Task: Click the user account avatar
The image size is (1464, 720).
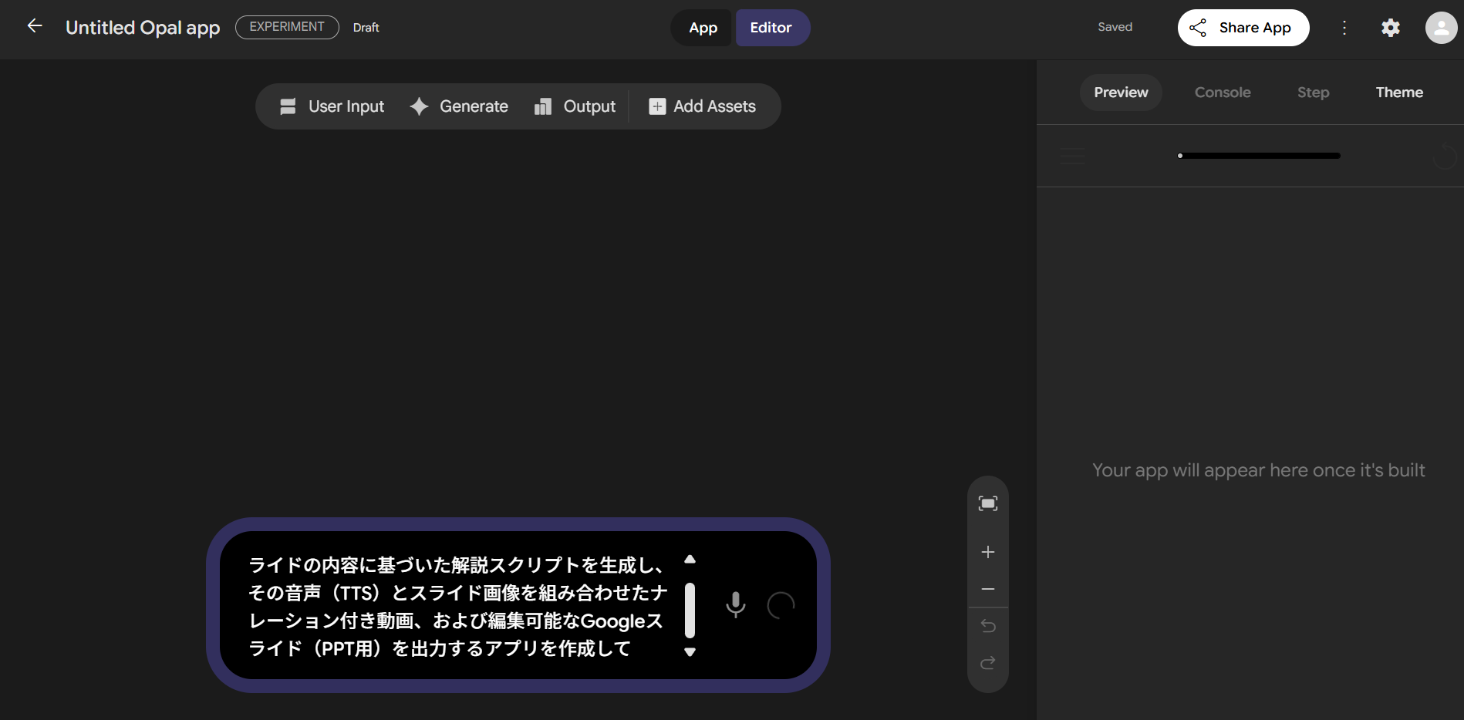Action: click(1440, 28)
